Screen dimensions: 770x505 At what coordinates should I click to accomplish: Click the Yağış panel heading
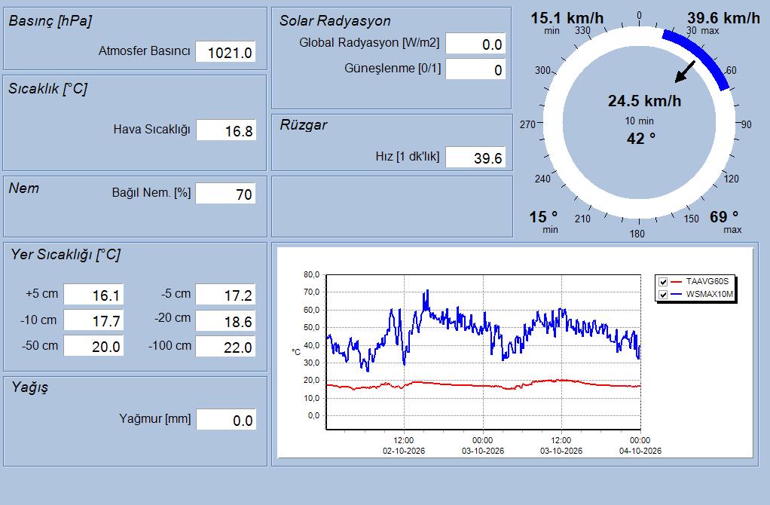click(30, 387)
